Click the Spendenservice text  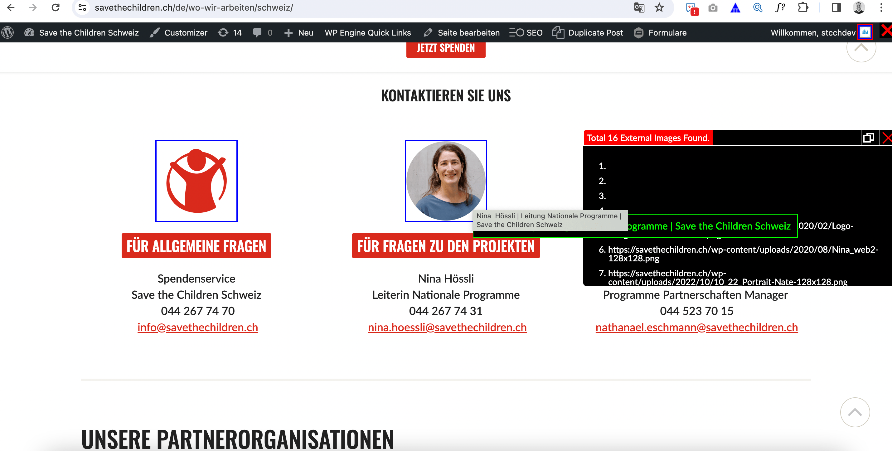[x=196, y=279]
